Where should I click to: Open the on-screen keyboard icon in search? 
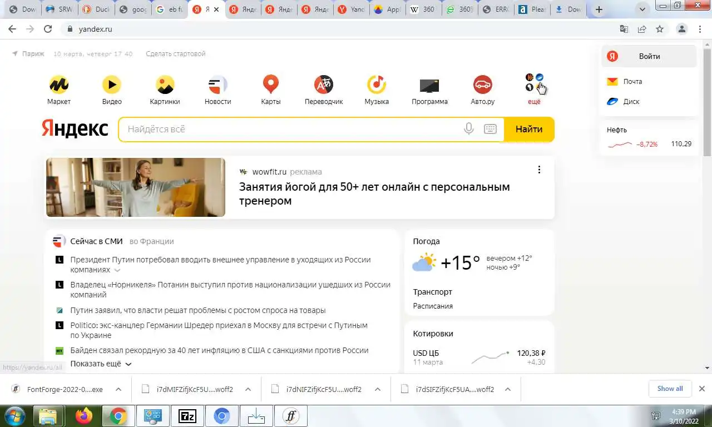490,129
